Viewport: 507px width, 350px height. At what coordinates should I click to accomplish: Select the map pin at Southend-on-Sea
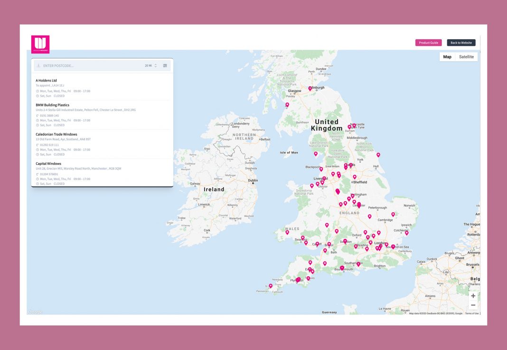click(393, 247)
